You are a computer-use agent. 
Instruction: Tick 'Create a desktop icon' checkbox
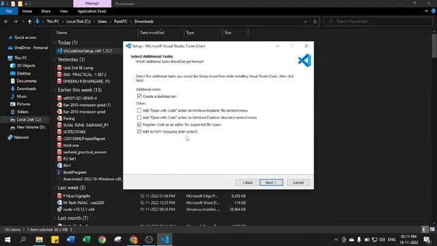[139, 96]
